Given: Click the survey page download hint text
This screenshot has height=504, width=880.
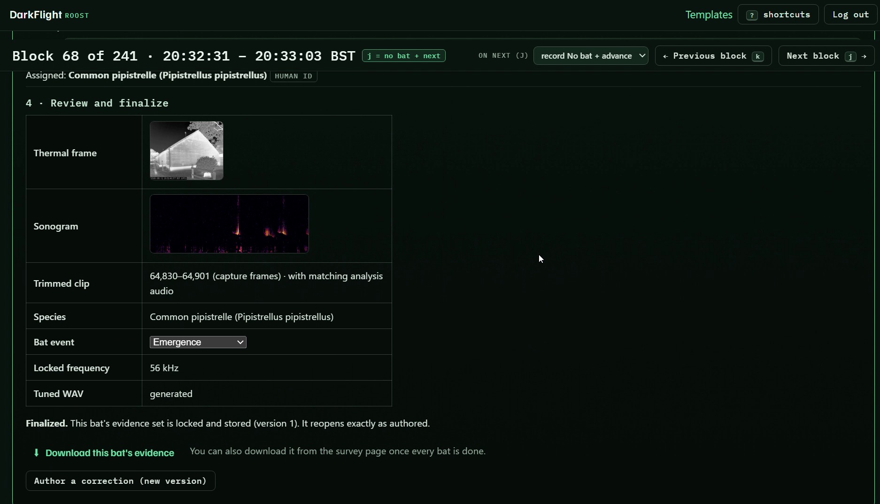Looking at the screenshot, I should tap(338, 451).
